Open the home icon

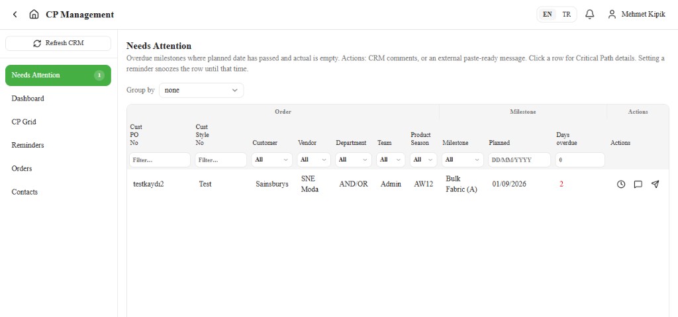pos(34,15)
